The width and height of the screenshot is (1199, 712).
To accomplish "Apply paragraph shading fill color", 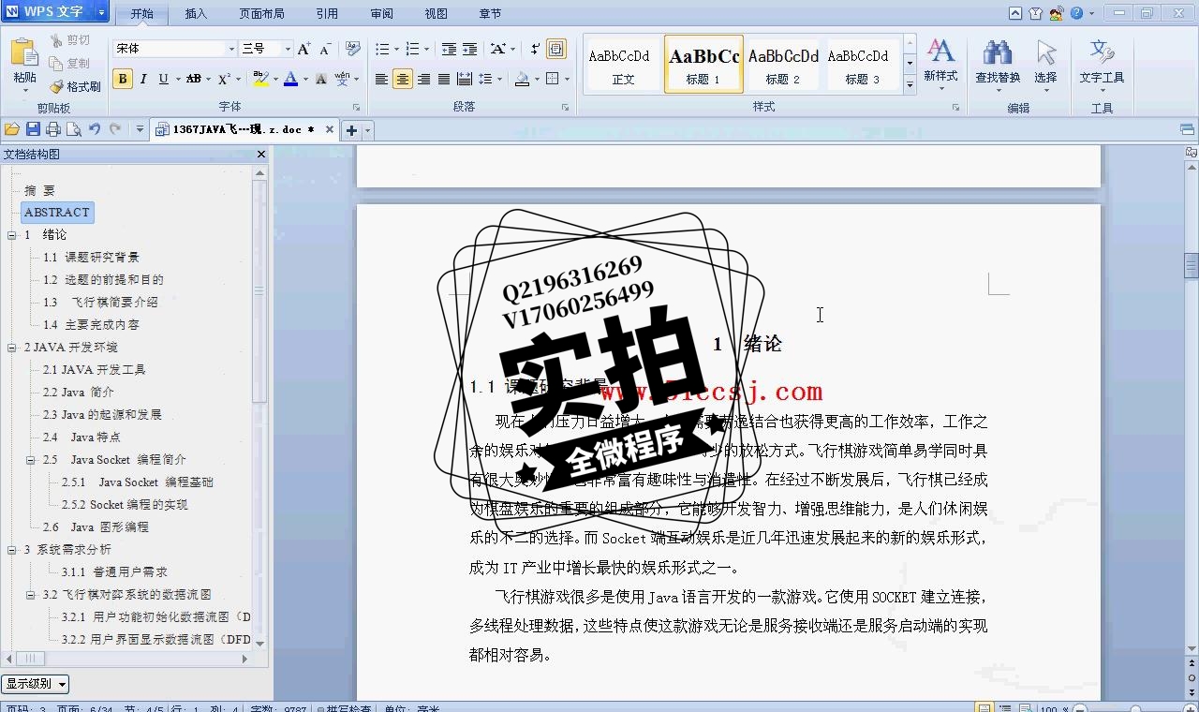I will click(x=523, y=79).
